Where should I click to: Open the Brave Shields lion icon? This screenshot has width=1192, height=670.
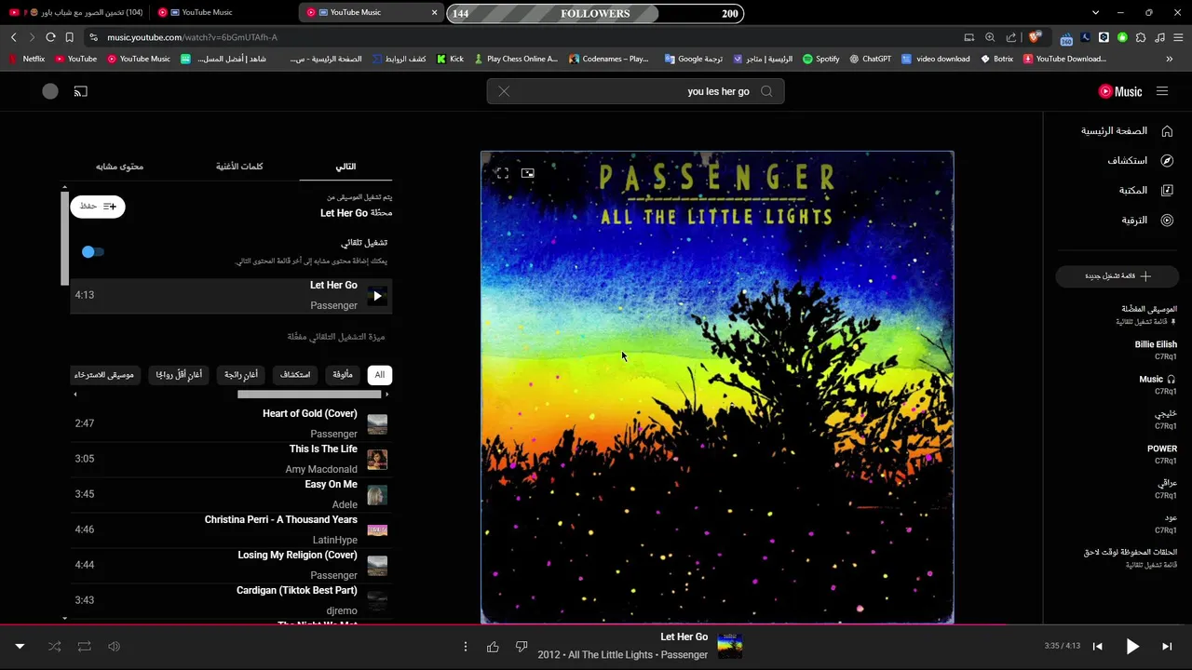(1035, 37)
